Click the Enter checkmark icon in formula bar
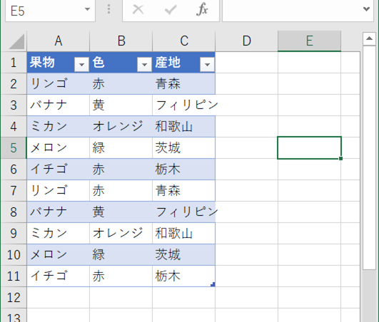Screen dimensions: 379x322 pos(171,10)
